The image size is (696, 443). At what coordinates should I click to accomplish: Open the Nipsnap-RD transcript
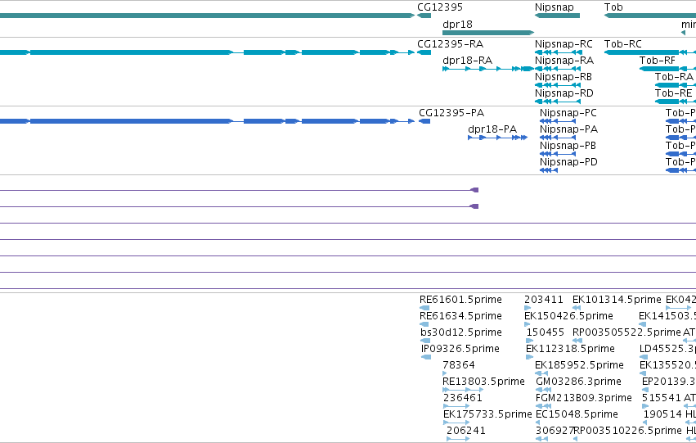(x=564, y=93)
